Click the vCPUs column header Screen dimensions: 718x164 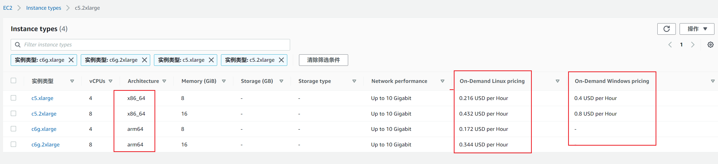pos(97,81)
